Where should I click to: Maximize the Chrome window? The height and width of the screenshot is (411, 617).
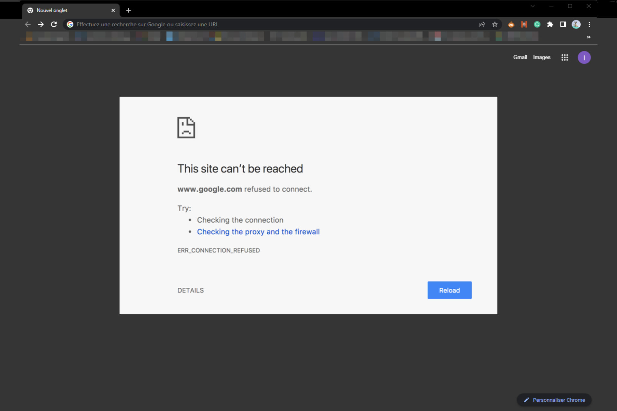coord(570,6)
